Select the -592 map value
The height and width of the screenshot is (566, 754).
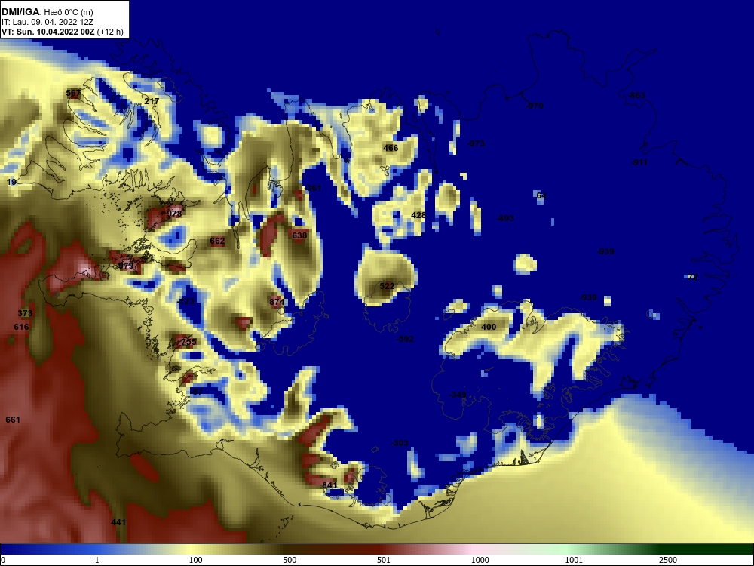click(x=405, y=339)
